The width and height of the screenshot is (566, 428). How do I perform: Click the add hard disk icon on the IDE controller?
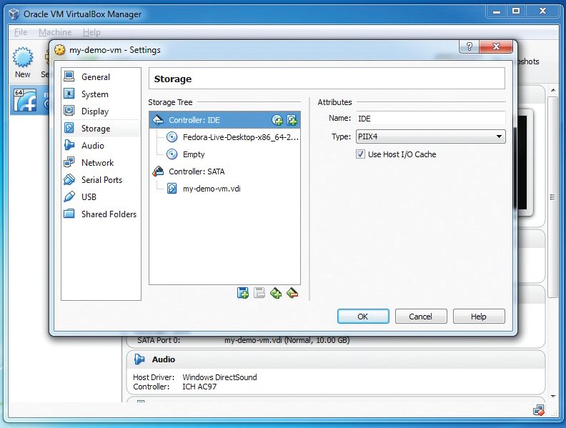tap(292, 120)
